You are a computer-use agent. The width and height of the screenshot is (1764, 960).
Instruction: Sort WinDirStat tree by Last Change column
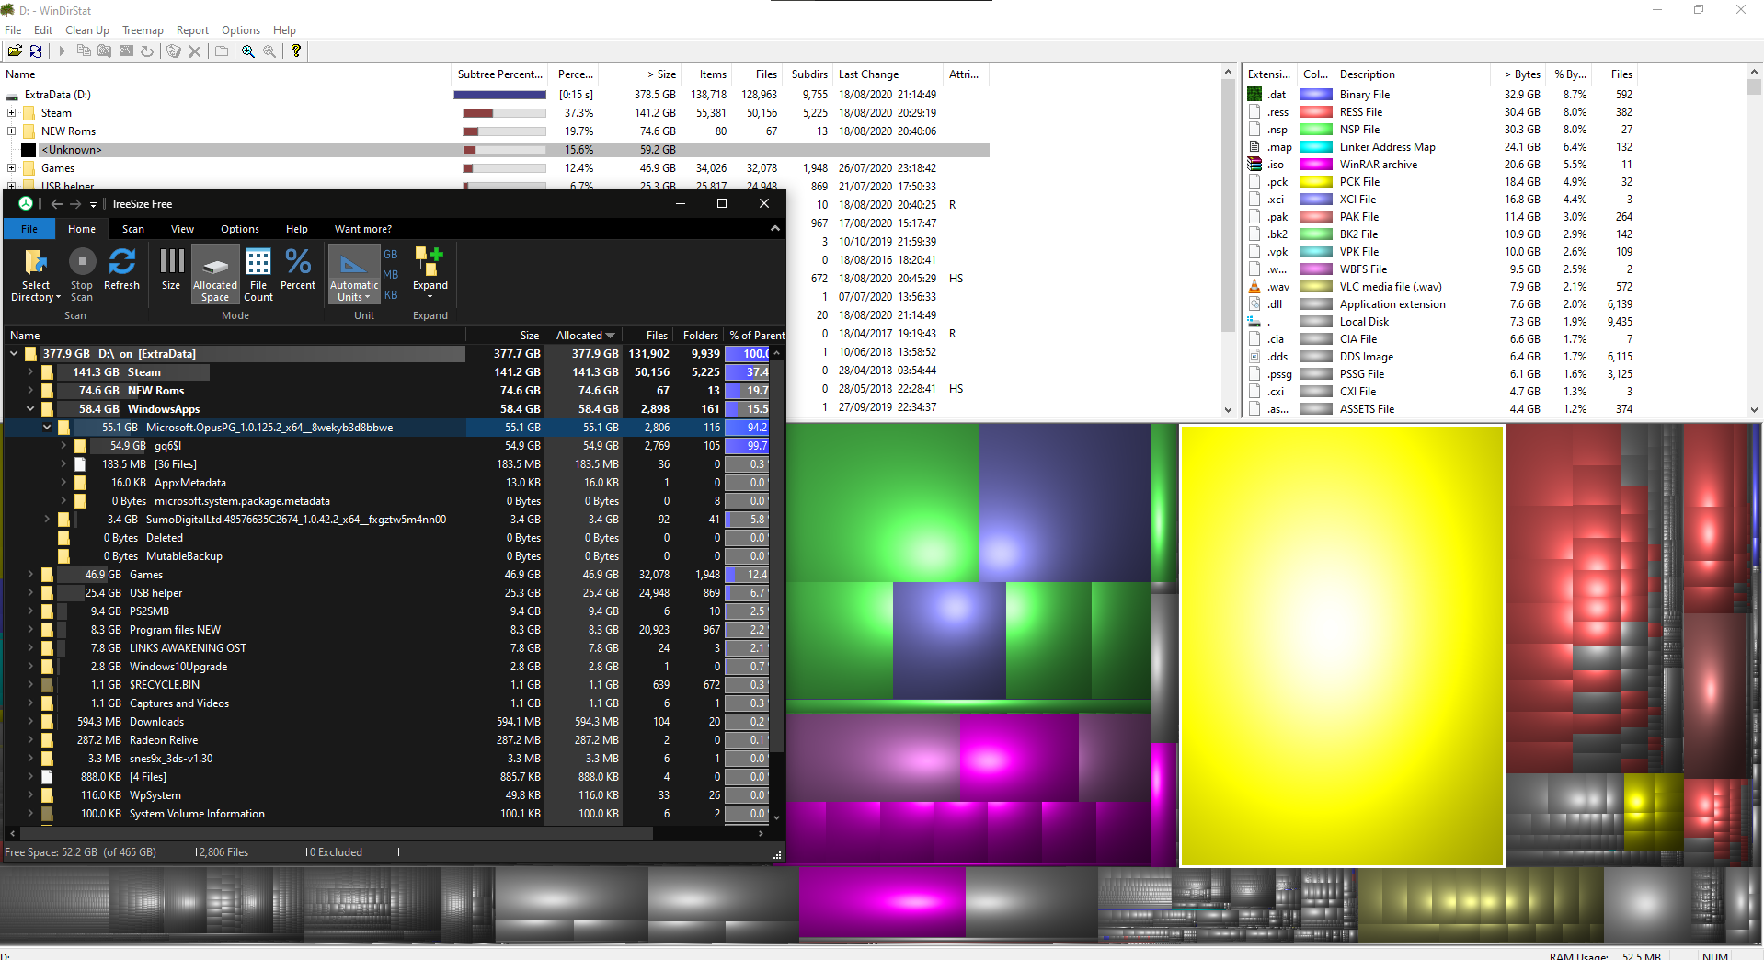[888, 74]
